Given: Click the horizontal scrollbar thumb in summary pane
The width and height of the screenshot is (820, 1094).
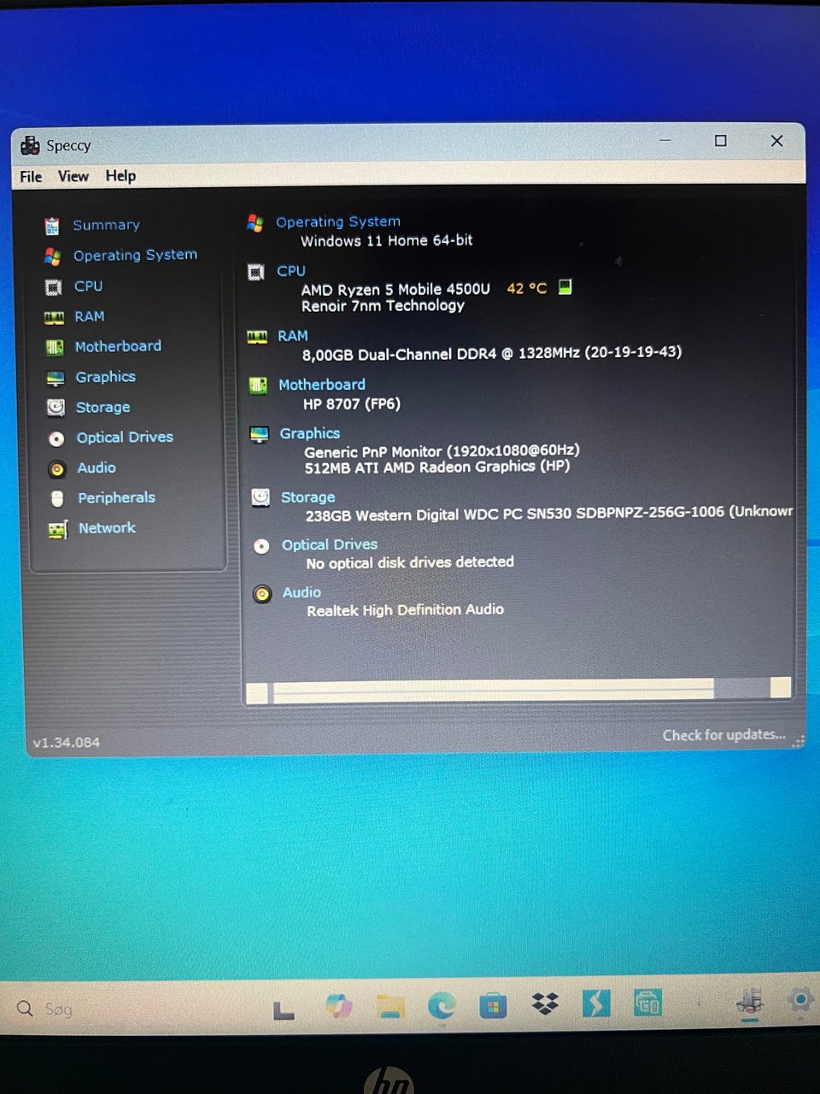Looking at the screenshot, I should coord(493,691).
